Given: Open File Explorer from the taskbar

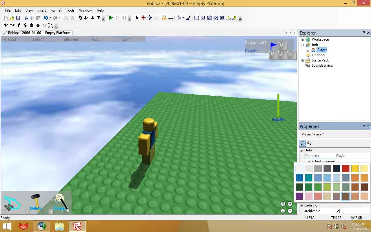Looking at the screenshot, I should coord(59,226).
